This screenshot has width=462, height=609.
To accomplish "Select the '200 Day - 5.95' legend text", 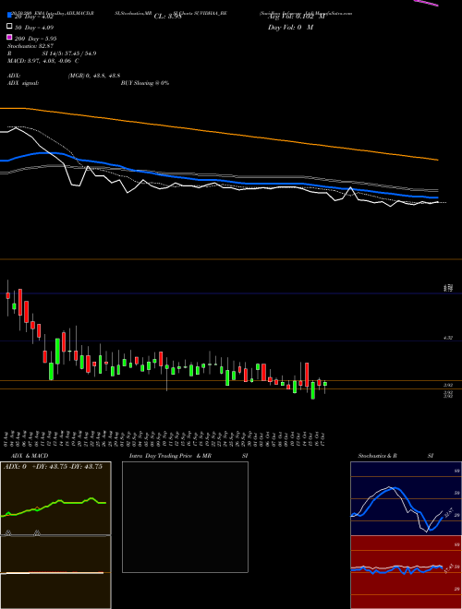I will 35,39.
